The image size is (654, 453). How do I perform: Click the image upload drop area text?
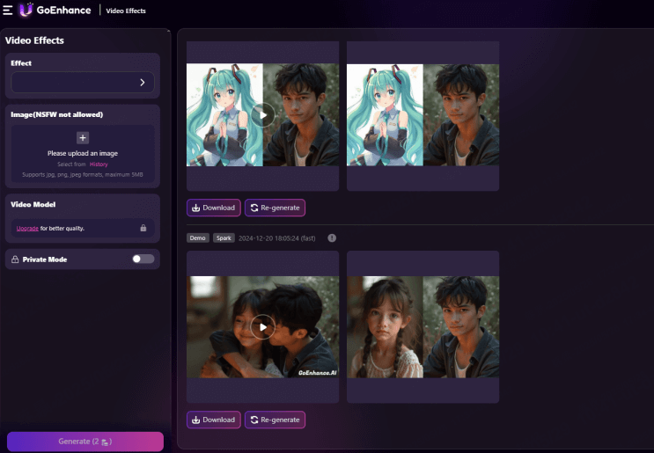coord(83,153)
